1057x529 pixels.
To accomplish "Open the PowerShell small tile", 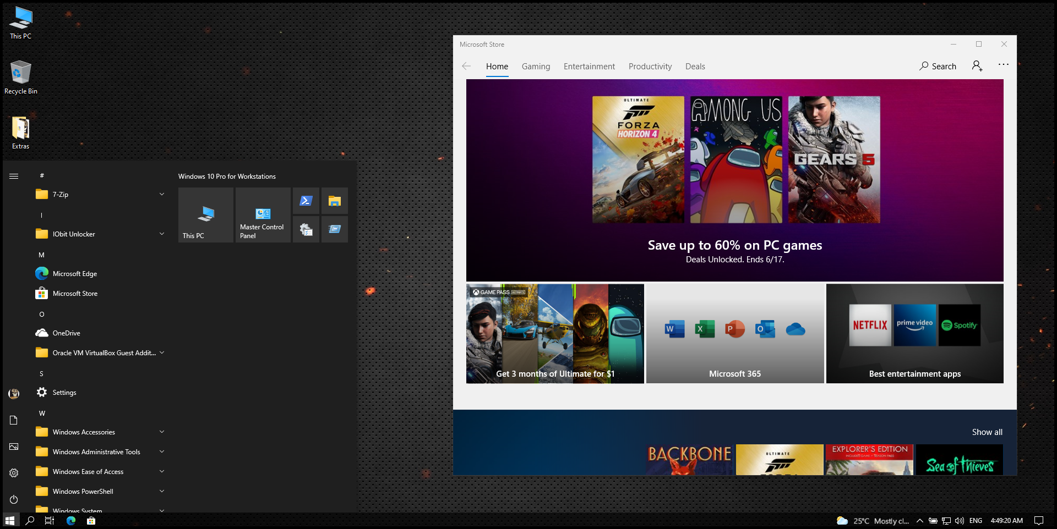I will [306, 201].
